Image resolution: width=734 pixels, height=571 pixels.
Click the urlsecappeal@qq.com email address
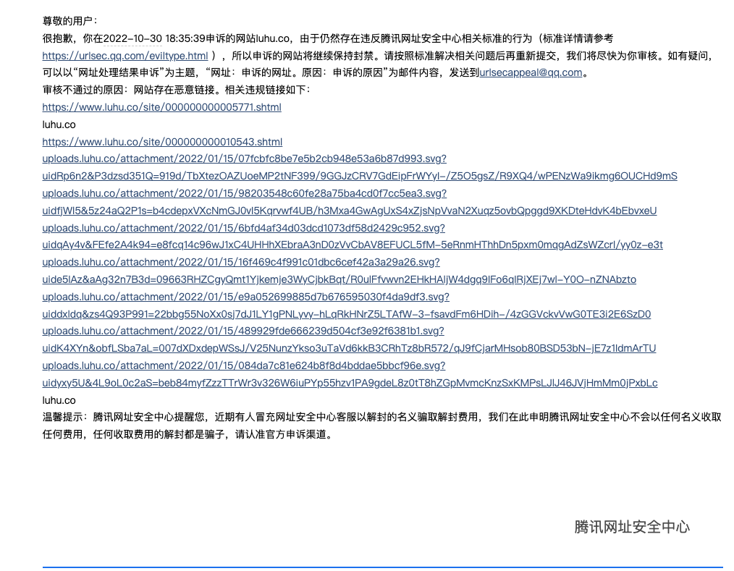click(531, 72)
